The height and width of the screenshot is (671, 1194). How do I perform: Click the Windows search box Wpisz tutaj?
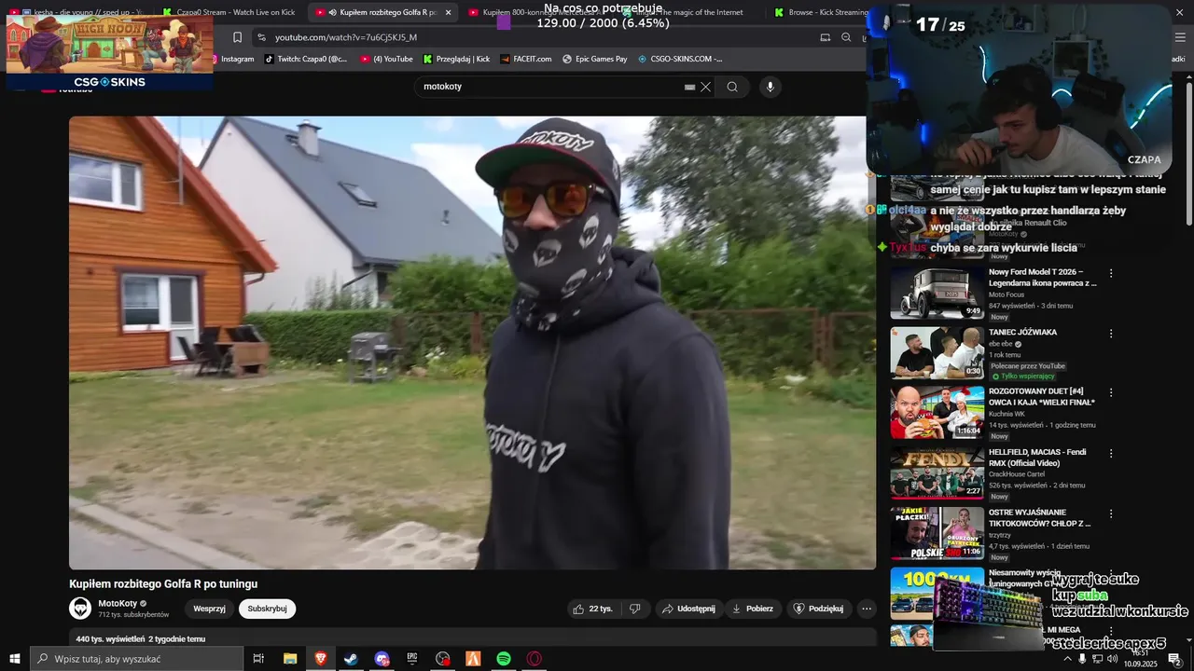tap(136, 659)
